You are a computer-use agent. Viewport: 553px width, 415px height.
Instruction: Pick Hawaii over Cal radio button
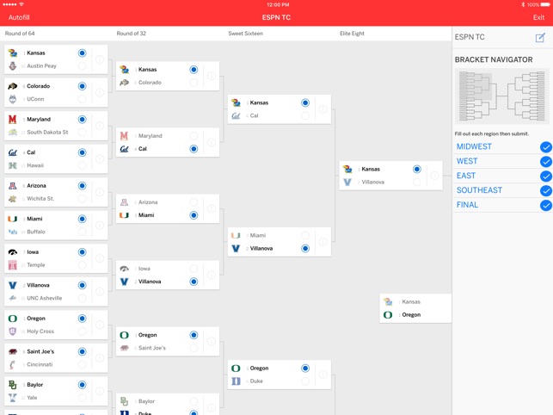[83, 165]
